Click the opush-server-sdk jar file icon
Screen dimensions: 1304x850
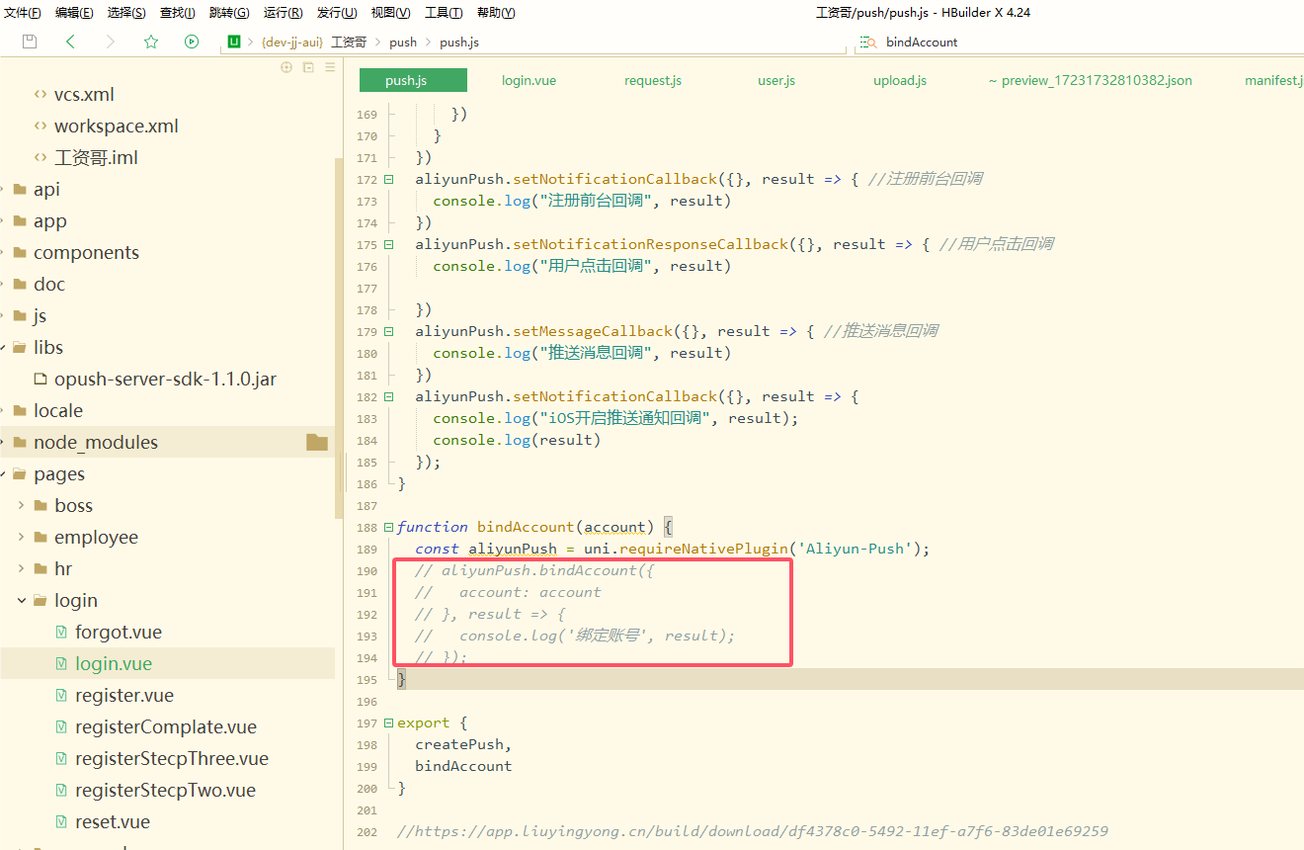[x=41, y=380]
